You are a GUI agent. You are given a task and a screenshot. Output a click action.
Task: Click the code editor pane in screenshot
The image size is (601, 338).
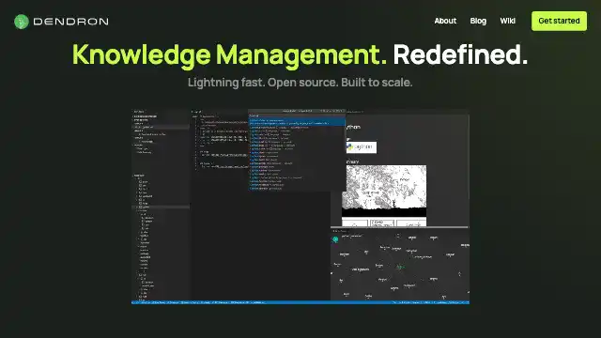[x=261, y=207]
